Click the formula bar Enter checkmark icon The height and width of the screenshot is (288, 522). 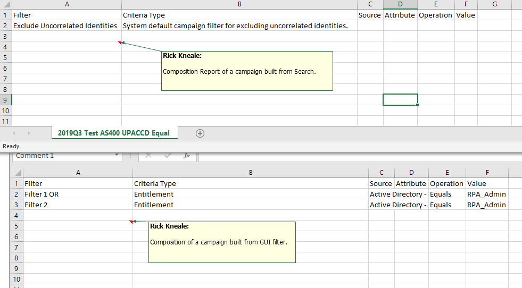(x=168, y=156)
